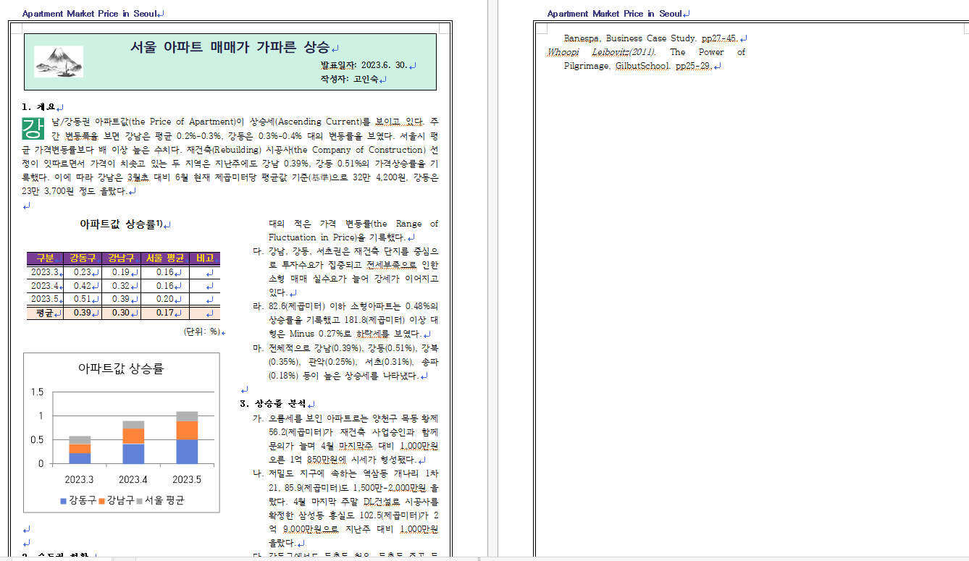969x561 pixels.
Task: Click the gray 서울 평균 legend marker
Action: 140,500
